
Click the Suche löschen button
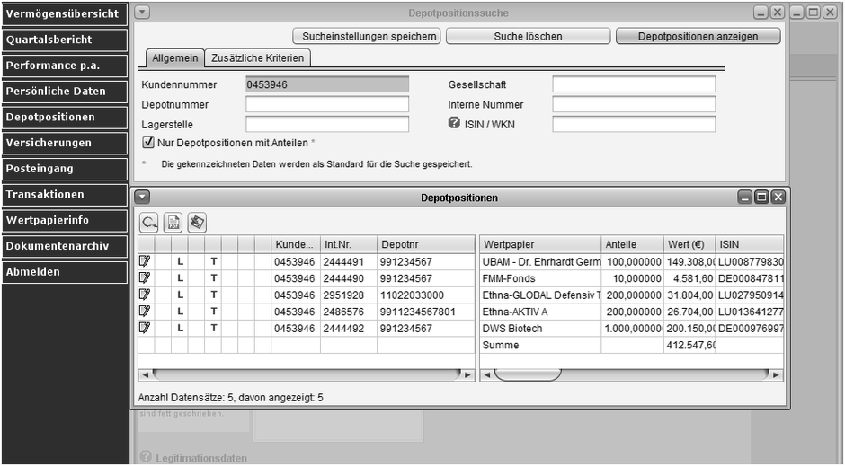[x=528, y=37]
